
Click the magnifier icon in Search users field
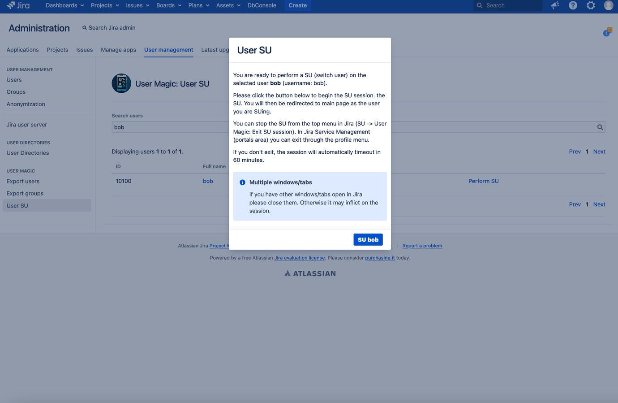pyautogui.click(x=600, y=127)
